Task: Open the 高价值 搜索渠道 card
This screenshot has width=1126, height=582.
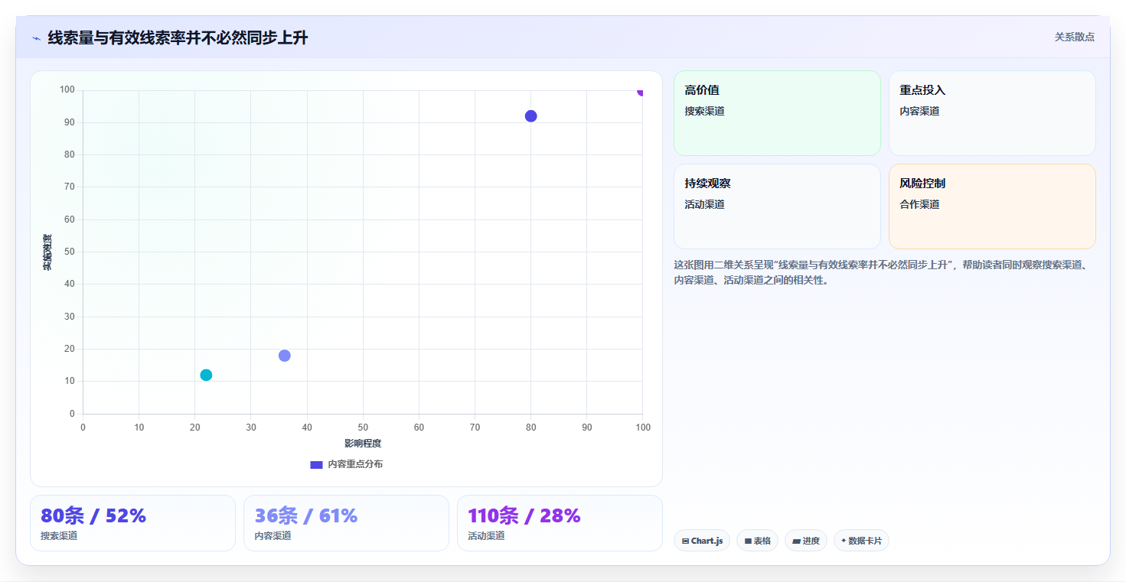Action: pyautogui.click(x=777, y=113)
